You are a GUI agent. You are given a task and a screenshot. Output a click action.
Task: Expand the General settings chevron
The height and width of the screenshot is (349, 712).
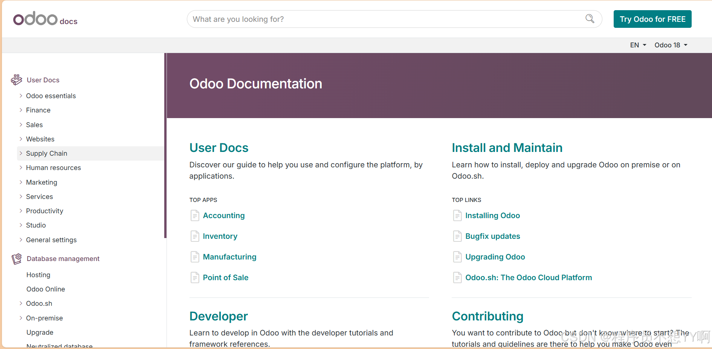[21, 240]
